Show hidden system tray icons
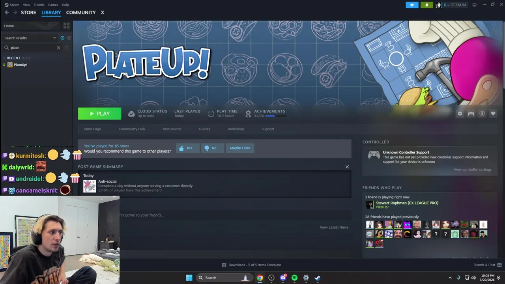 [x=450, y=278]
